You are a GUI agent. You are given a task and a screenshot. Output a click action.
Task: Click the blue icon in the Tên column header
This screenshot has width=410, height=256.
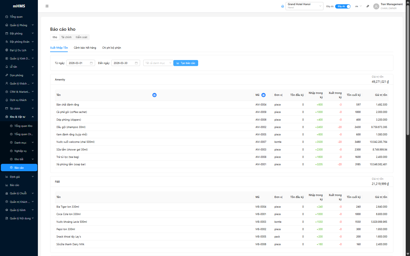(154, 95)
